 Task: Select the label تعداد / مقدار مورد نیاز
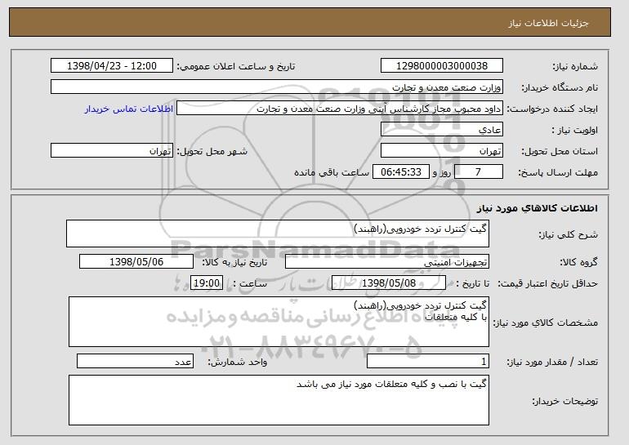pyautogui.click(x=552, y=362)
